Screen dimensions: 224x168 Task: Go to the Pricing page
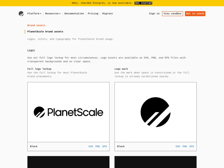click(x=93, y=14)
